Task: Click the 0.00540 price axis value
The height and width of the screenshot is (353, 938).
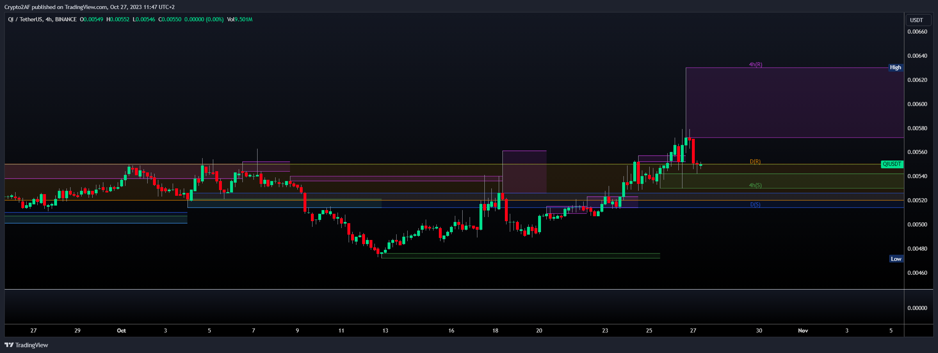Action: click(917, 176)
